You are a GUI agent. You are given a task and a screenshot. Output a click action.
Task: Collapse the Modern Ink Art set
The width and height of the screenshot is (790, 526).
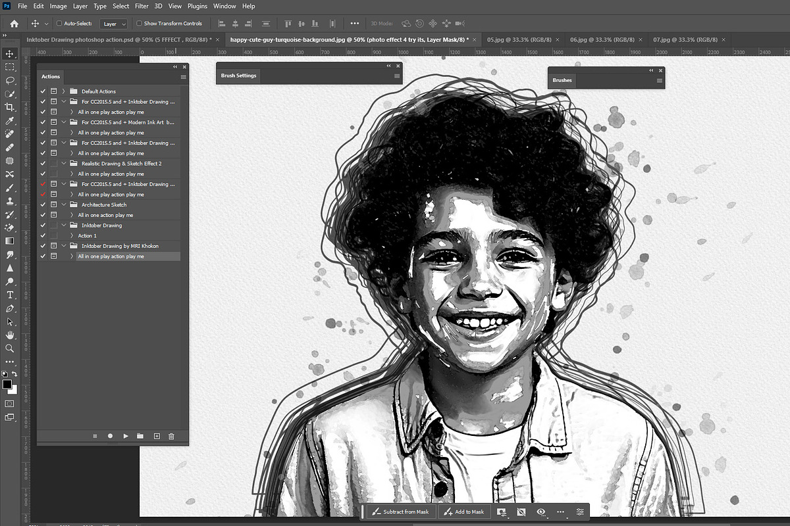pyautogui.click(x=63, y=122)
